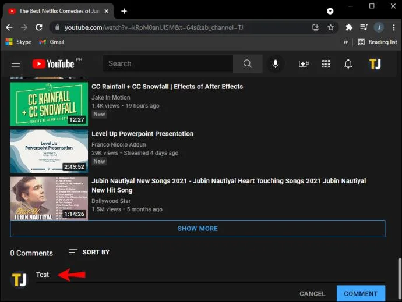Open Chrome profile avatar J
The height and width of the screenshot is (302, 402).
[x=379, y=27]
